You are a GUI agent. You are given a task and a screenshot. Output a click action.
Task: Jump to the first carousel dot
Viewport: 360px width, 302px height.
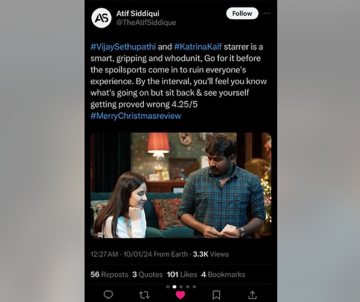click(x=168, y=286)
